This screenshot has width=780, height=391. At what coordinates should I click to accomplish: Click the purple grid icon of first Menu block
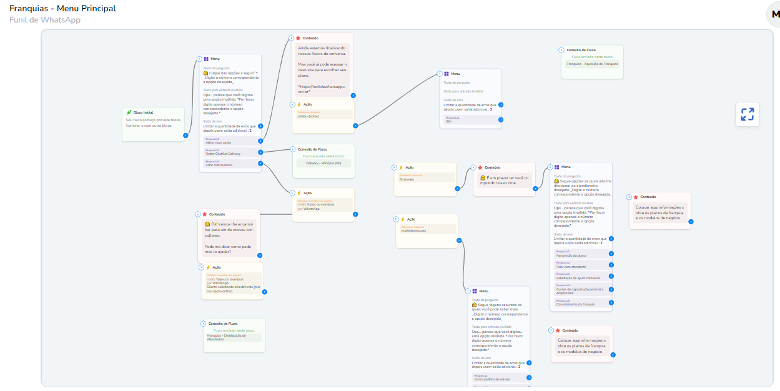click(205, 59)
